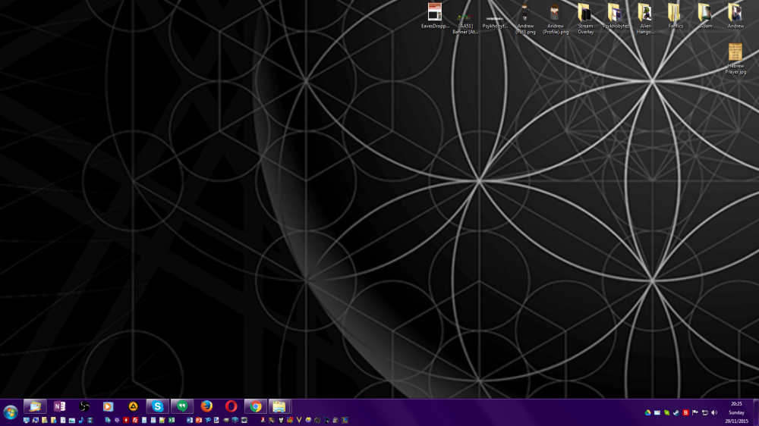Open the Windows Start menu
Image resolution: width=759 pixels, height=426 pixels.
click(11, 412)
